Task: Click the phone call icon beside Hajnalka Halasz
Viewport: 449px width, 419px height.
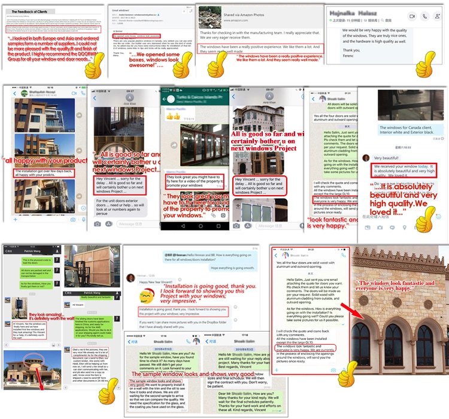Action: click(424, 16)
